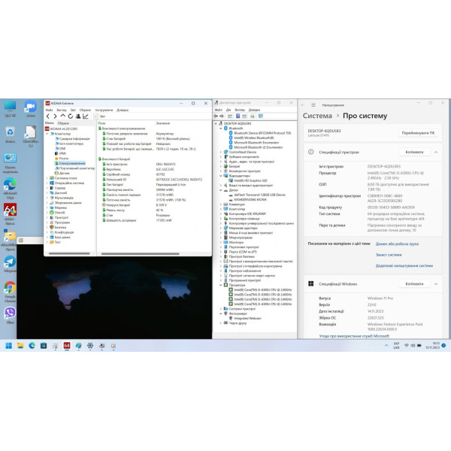Image resolution: width=451 pixels, height=451 pixels.
Task: Open Microsoft services agreement link
Action: point(354,336)
